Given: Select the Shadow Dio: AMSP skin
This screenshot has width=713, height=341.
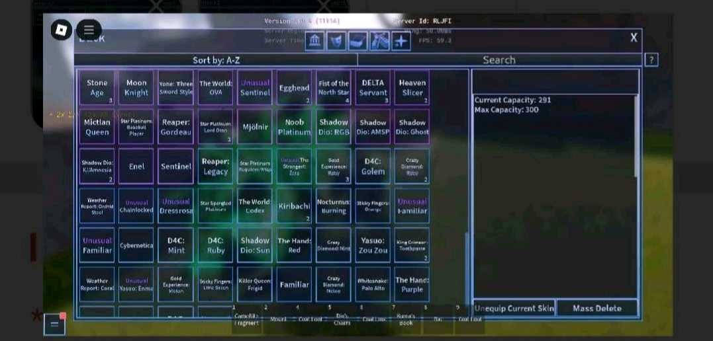Looking at the screenshot, I should [373, 127].
